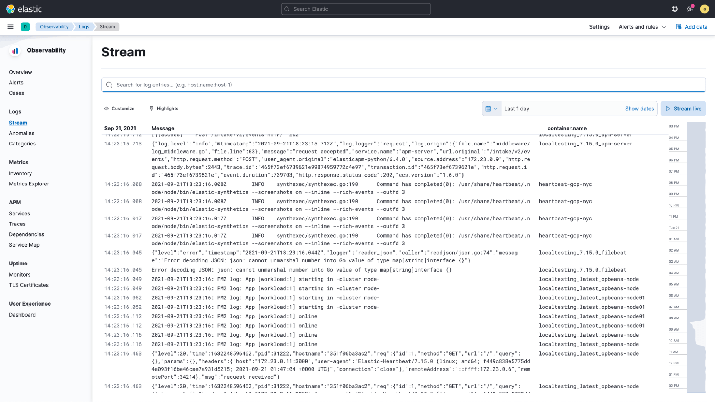The height and width of the screenshot is (402, 715).
Task: Go to Logs breadcrumb
Action: point(84,27)
